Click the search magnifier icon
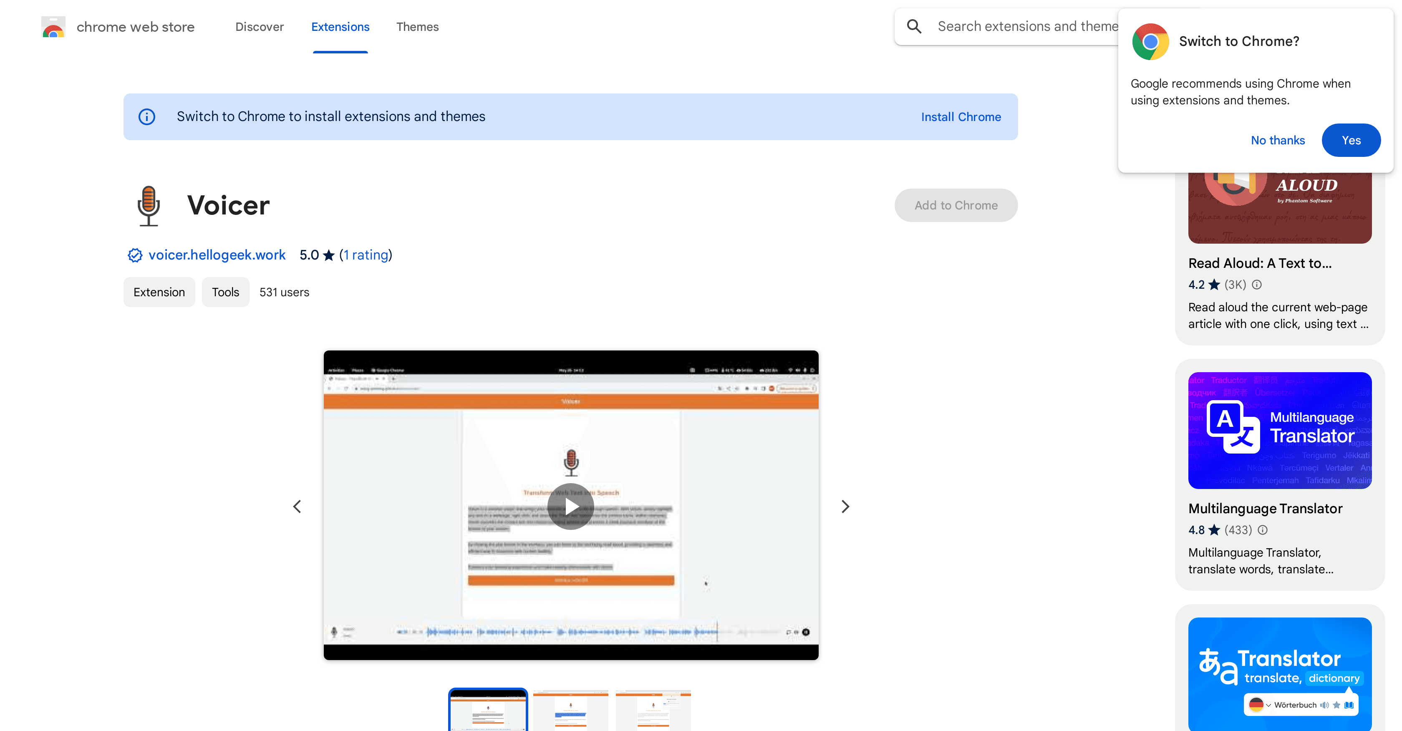 click(914, 25)
